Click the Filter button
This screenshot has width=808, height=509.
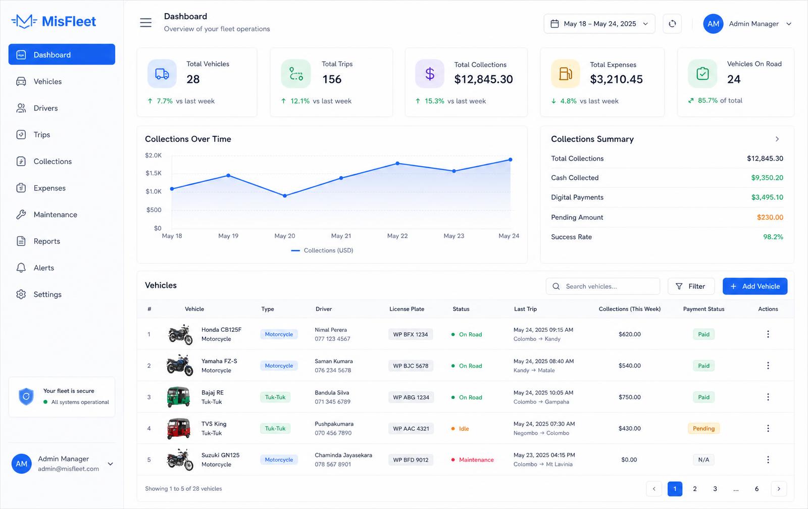point(691,286)
